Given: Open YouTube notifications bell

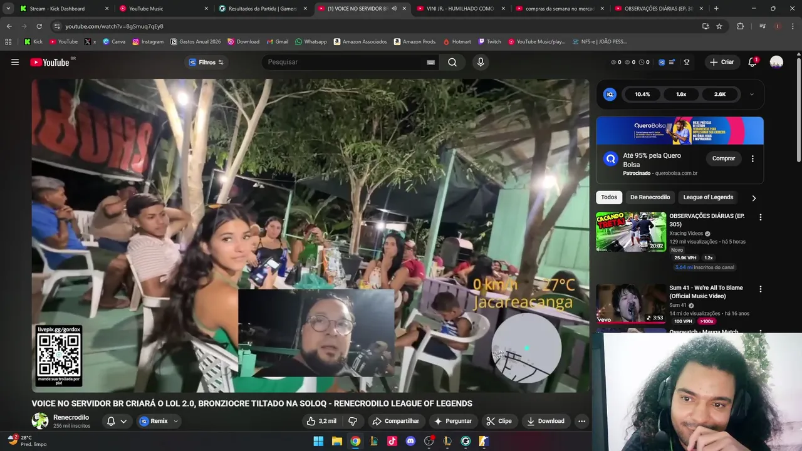Looking at the screenshot, I should click(753, 62).
